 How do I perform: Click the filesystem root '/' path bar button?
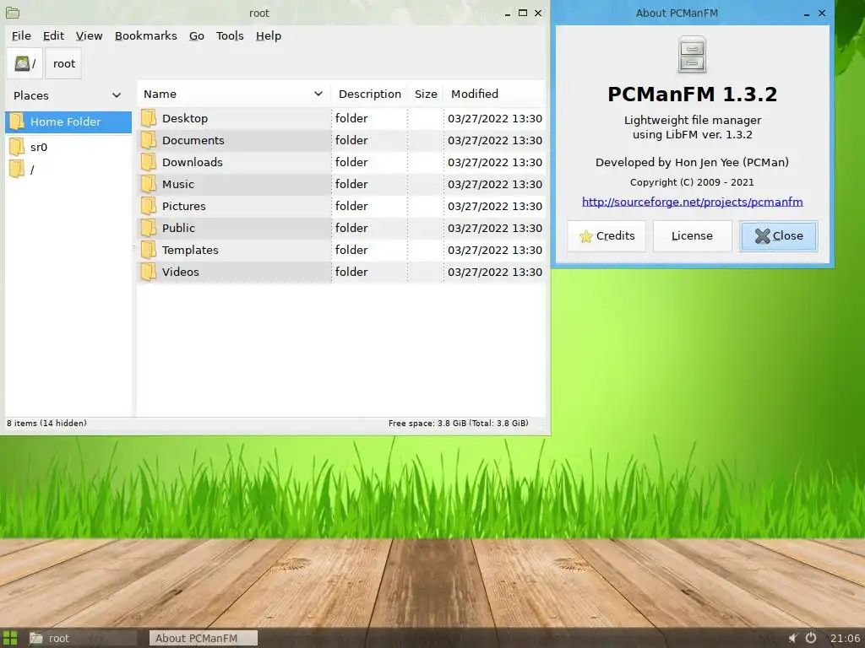(x=24, y=63)
